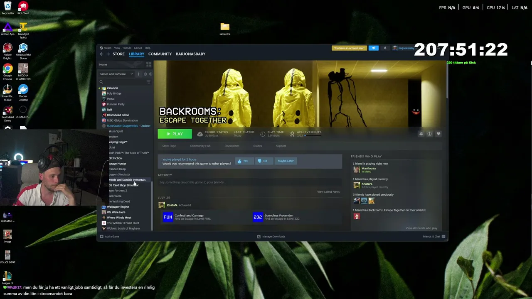Open the advanced filter options icon
Image resolution: width=532 pixels, height=299 pixels.
point(148,82)
